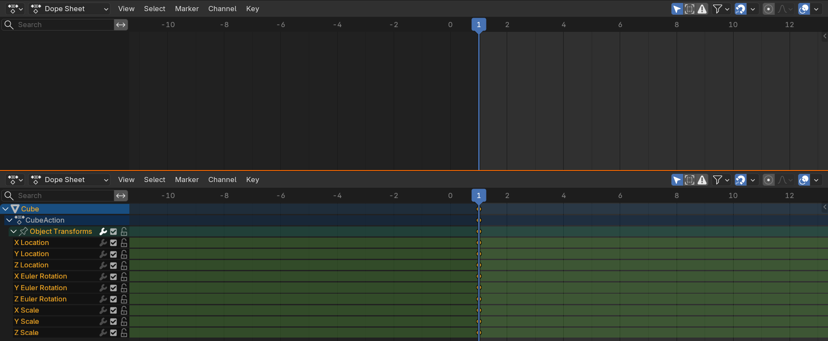Uncheck the Y Location channel checkbox
This screenshot has width=828, height=341.
click(x=113, y=254)
